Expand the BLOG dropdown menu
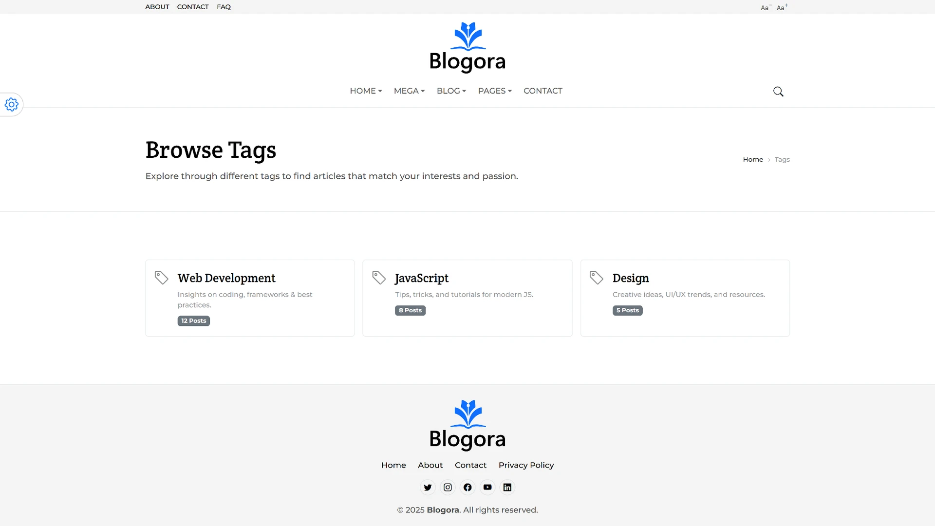The height and width of the screenshot is (526, 935). click(x=451, y=91)
